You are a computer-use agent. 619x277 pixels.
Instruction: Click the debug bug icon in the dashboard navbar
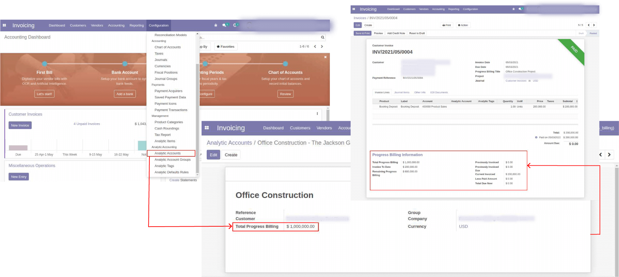coord(216,26)
